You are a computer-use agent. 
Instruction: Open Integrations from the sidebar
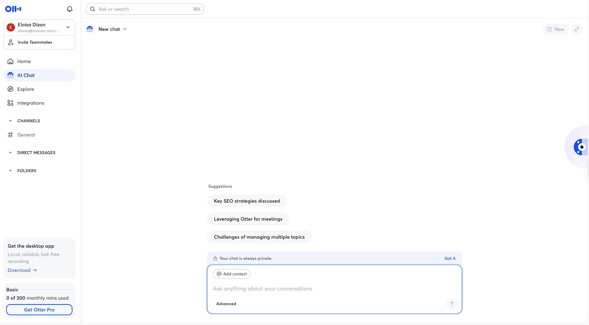(x=39, y=103)
